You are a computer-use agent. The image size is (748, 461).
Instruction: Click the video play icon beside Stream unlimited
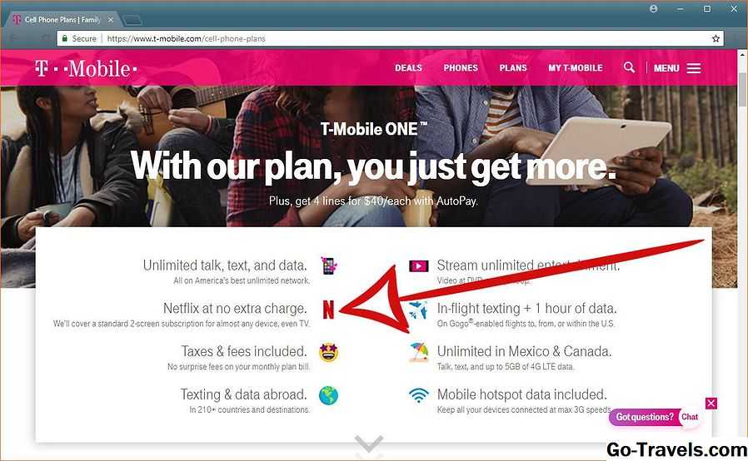(418, 266)
